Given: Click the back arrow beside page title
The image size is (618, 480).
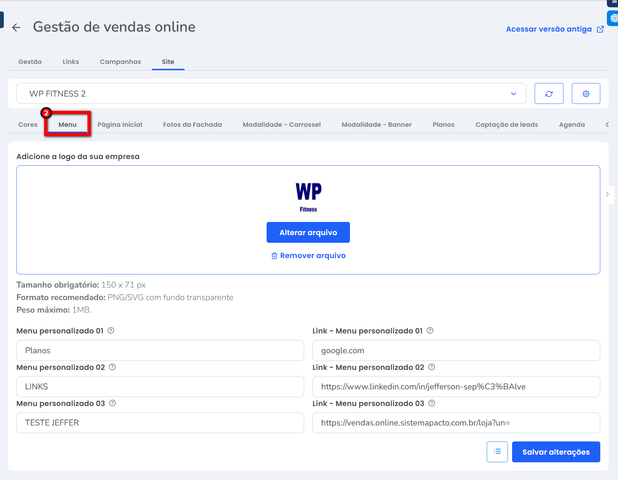Looking at the screenshot, I should point(16,27).
